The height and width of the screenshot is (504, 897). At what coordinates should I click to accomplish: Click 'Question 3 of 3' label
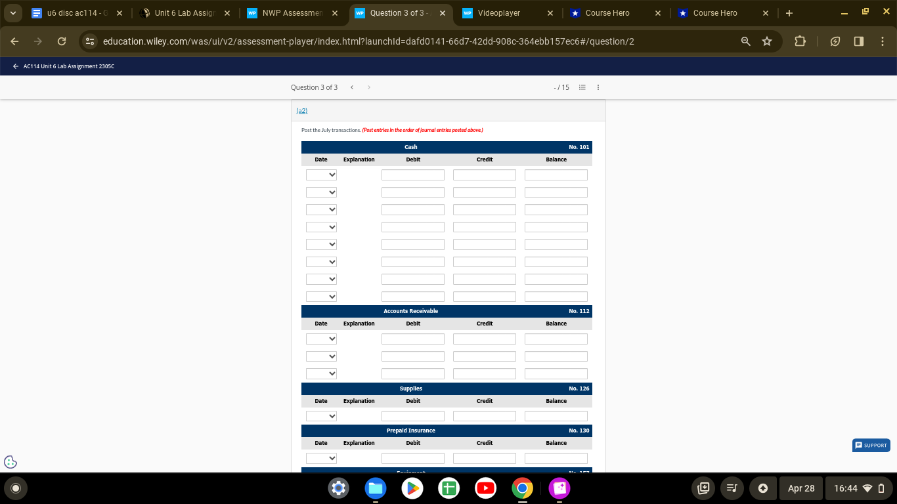[314, 87]
